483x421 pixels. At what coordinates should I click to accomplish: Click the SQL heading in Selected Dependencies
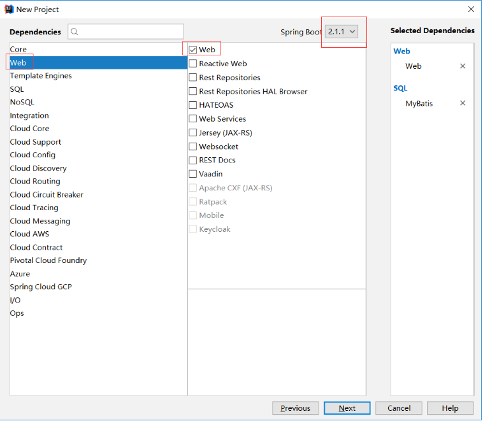(400, 88)
